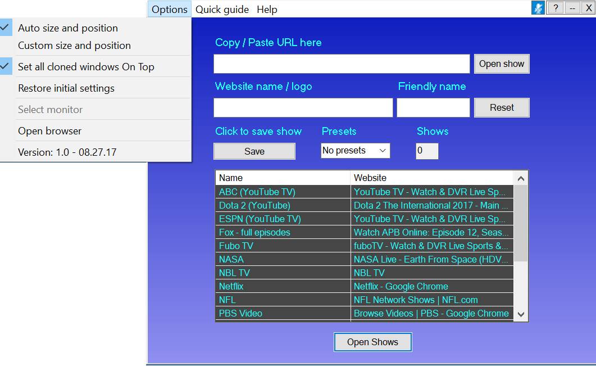596x366 pixels.
Task: Click the list scroll up arrow
Action: click(521, 178)
